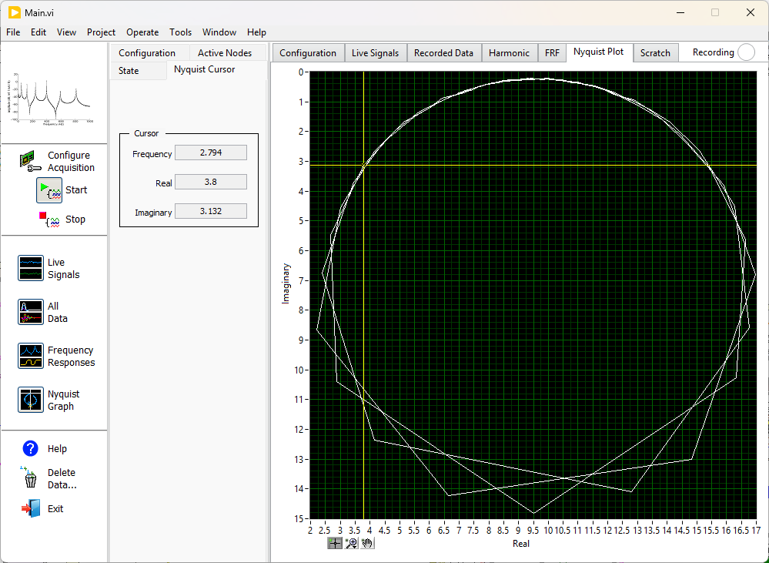Click the Start acquisition icon button

49,190
